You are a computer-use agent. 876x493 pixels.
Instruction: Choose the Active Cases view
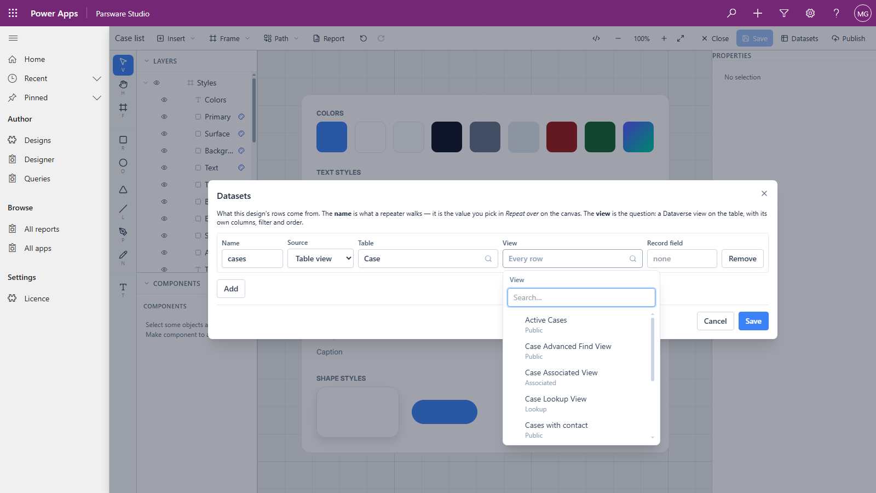click(x=579, y=324)
